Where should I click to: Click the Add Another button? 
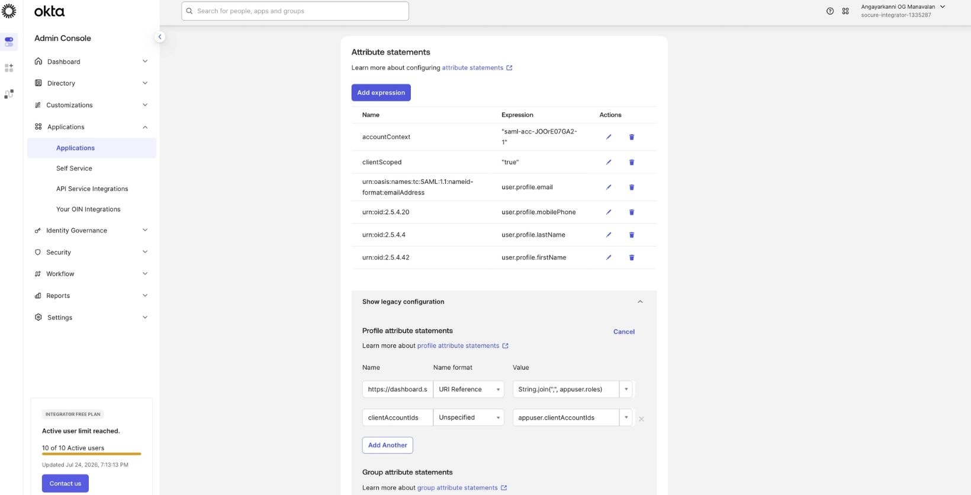[387, 445]
